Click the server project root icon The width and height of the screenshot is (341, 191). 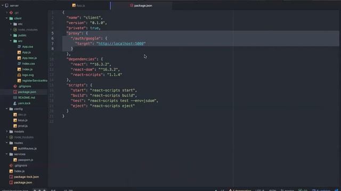coord(7,5)
